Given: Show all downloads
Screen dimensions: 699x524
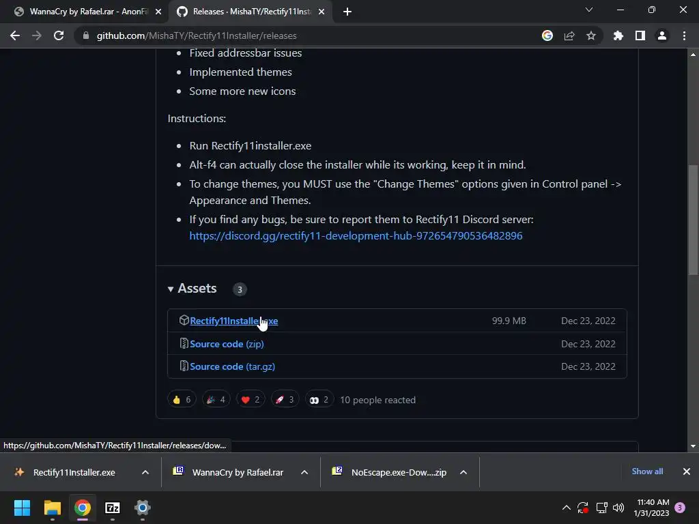Looking at the screenshot, I should 647,471.
